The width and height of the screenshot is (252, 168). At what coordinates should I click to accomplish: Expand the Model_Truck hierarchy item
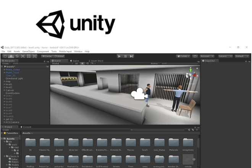[5, 73]
